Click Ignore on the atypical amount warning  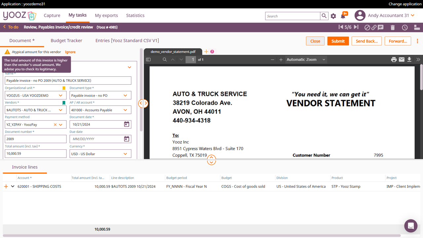(x=70, y=52)
